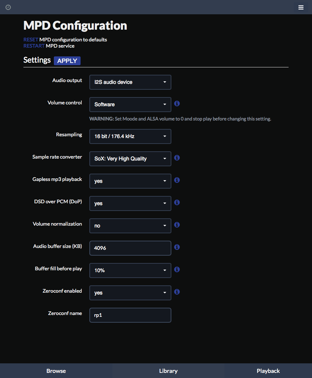Switch to the Browse tab

[56, 371]
